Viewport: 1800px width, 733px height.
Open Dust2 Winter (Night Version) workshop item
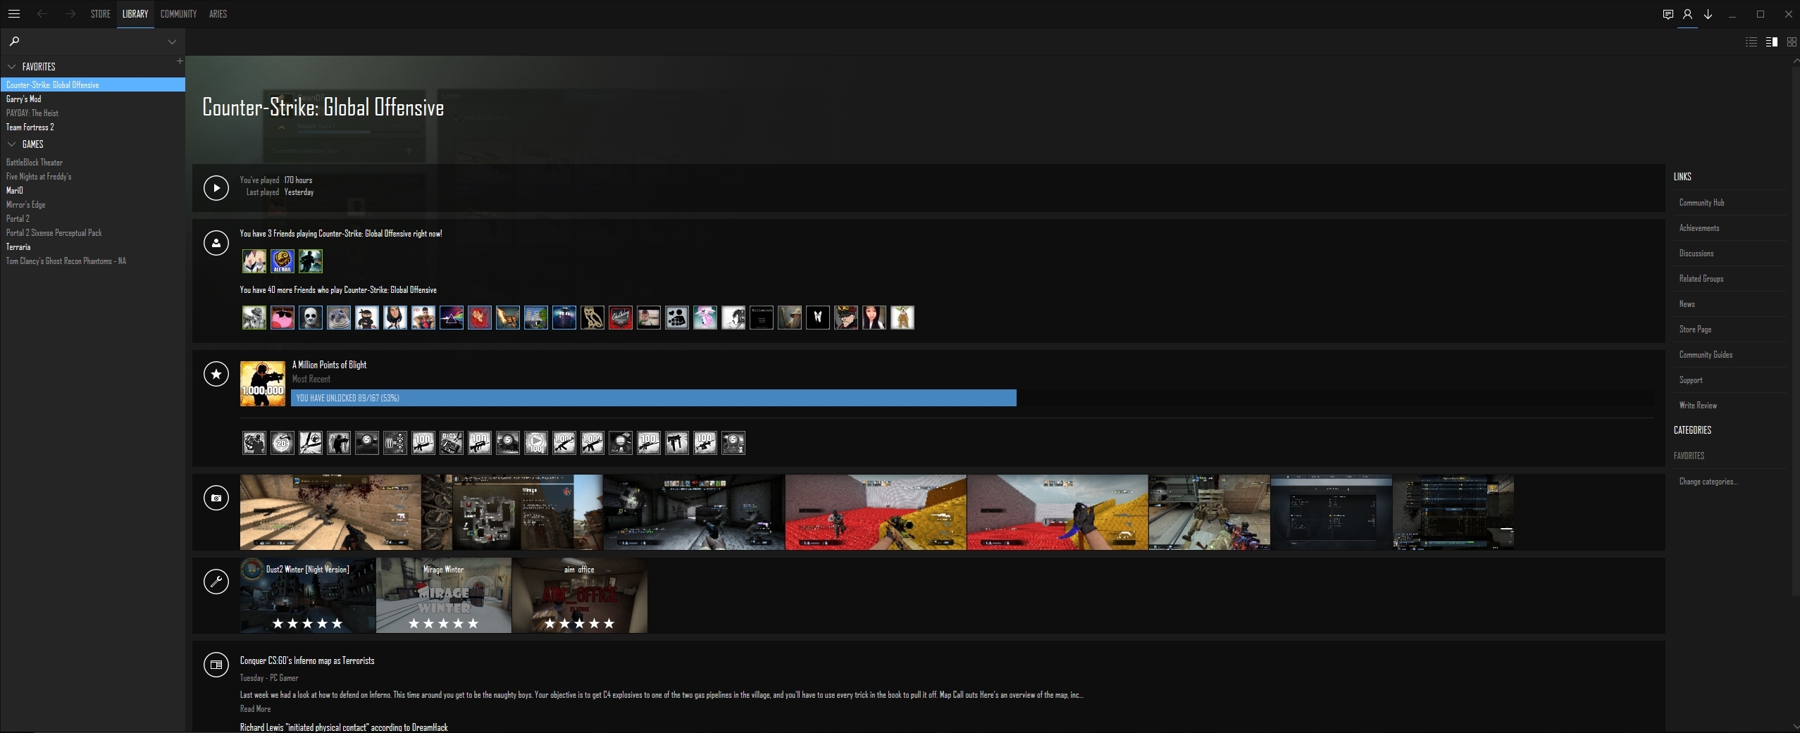point(308,595)
